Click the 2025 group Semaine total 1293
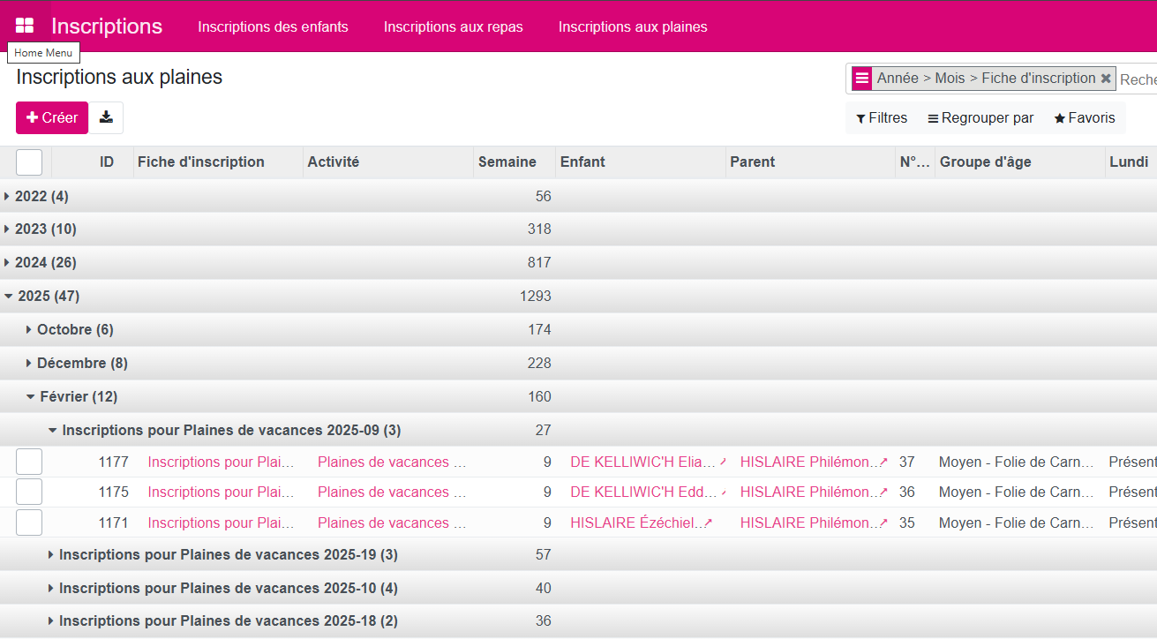1157x639 pixels. [536, 297]
